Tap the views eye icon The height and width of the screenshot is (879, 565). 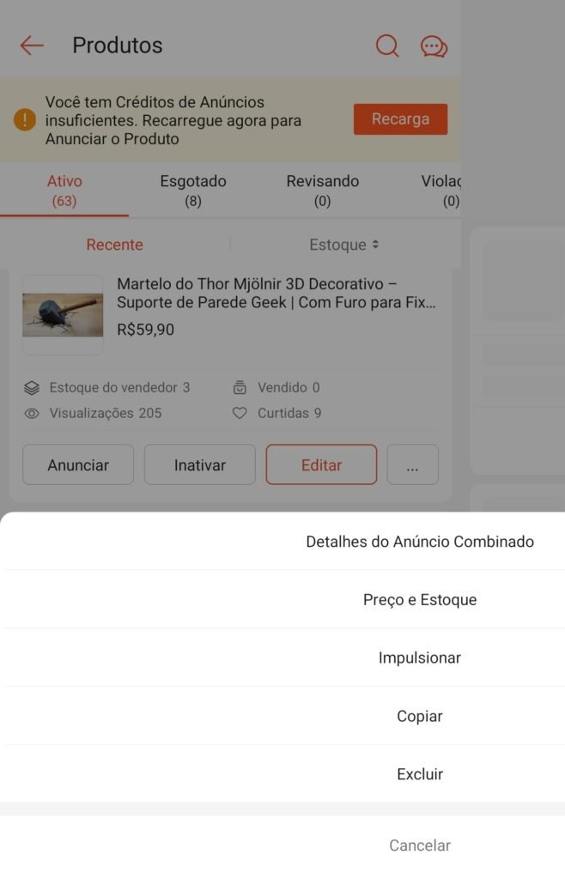(32, 414)
